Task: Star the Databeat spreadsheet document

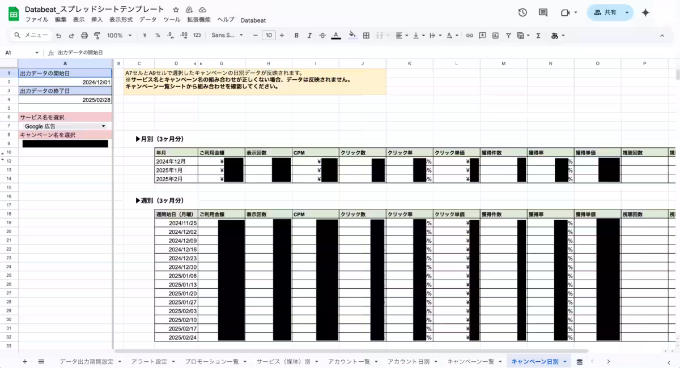Action: click(x=176, y=10)
